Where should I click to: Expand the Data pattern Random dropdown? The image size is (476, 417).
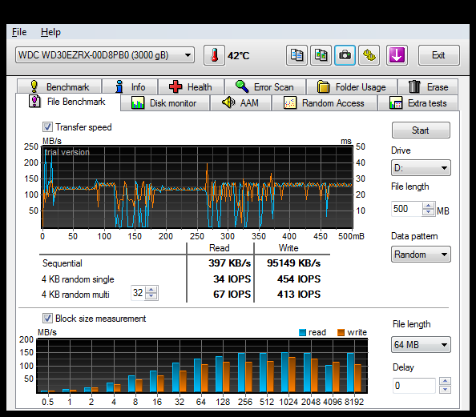tap(421, 255)
